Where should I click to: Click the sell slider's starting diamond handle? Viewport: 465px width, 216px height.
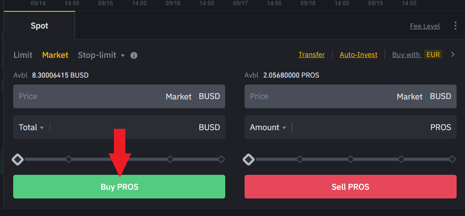249,159
